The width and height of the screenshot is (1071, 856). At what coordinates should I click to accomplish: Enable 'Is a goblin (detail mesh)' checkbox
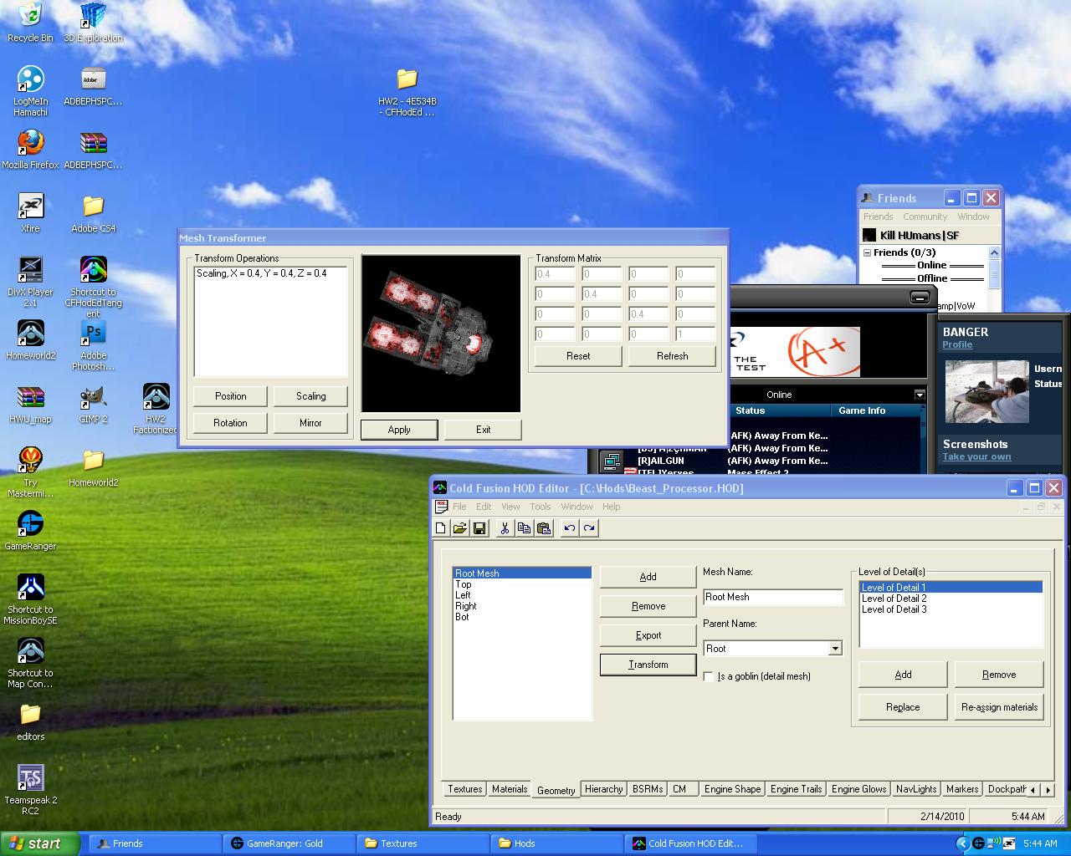click(709, 676)
